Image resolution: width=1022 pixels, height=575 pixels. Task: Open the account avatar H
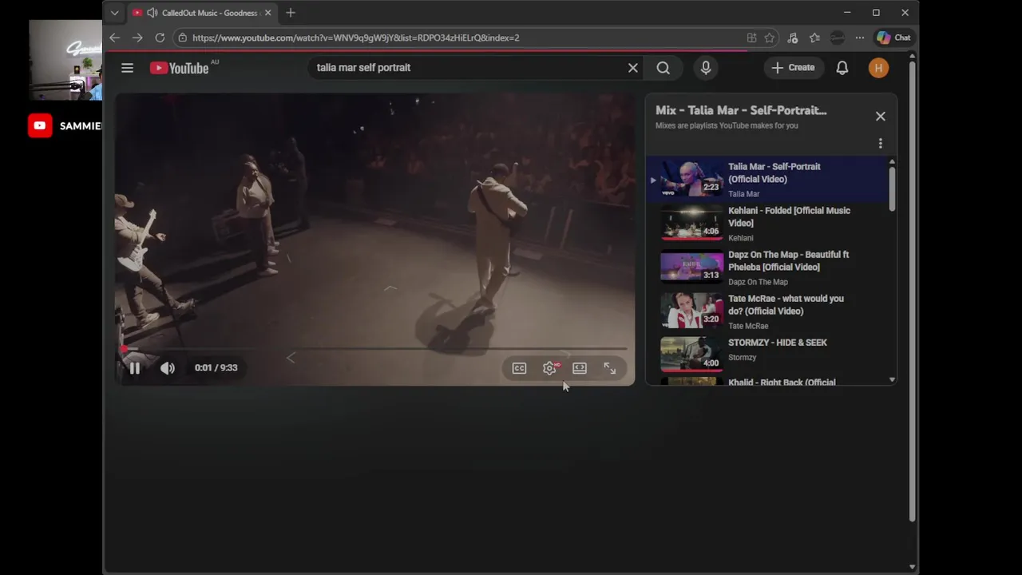click(878, 68)
